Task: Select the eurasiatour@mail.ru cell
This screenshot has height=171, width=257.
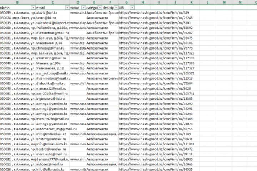Action: click(52, 33)
